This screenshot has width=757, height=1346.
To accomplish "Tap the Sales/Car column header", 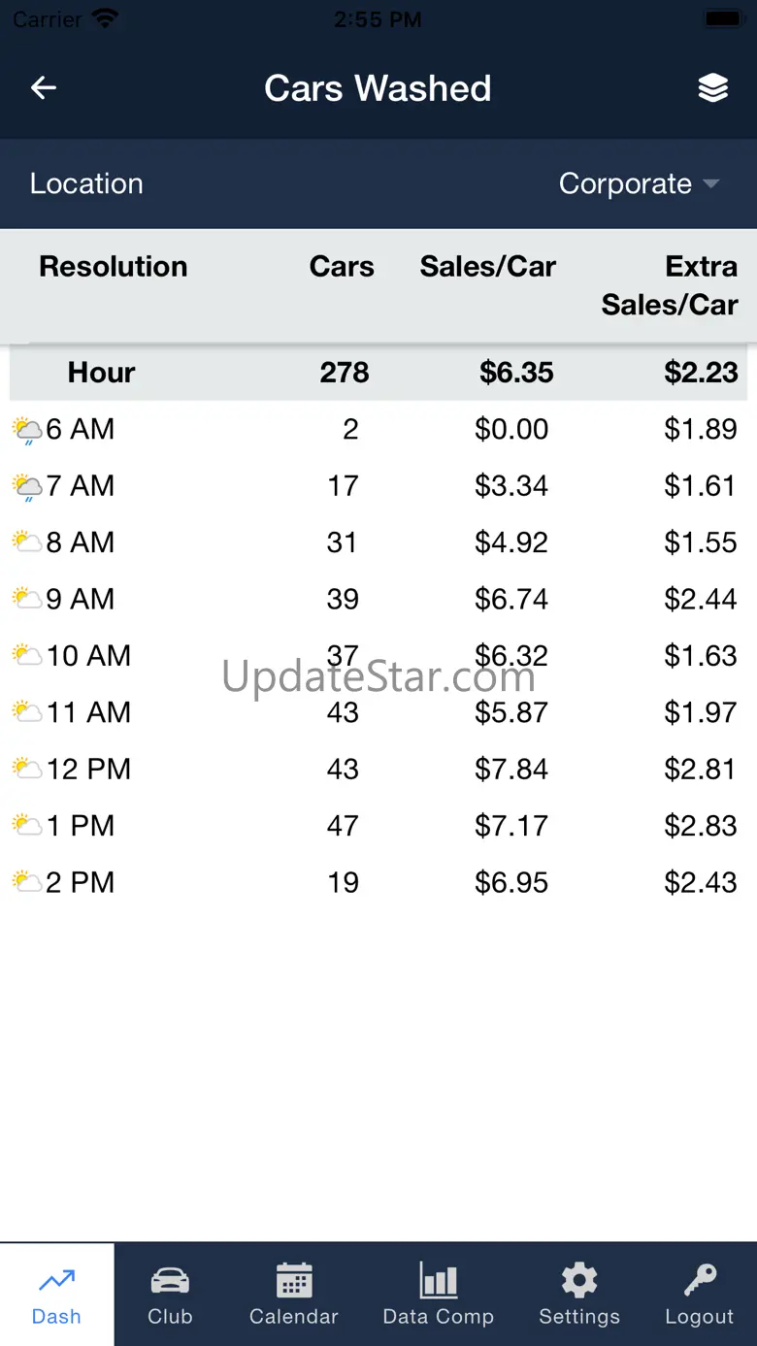I will tap(487, 267).
